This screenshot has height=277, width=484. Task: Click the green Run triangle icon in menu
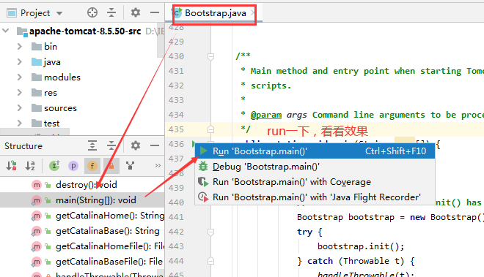203,151
